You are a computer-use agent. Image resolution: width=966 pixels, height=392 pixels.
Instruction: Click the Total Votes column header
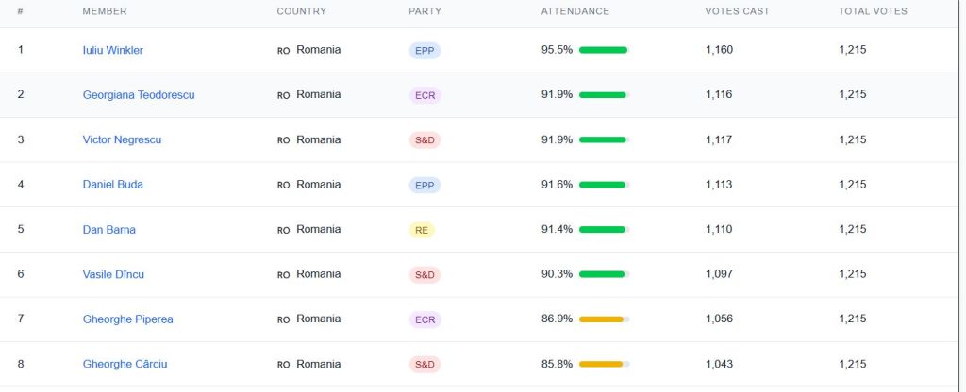(x=873, y=11)
